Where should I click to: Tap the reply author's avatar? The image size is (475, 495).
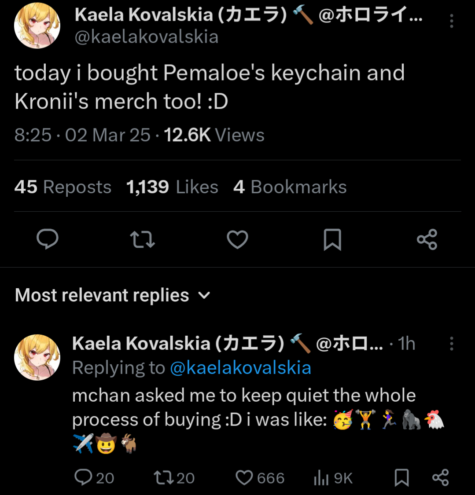37,357
